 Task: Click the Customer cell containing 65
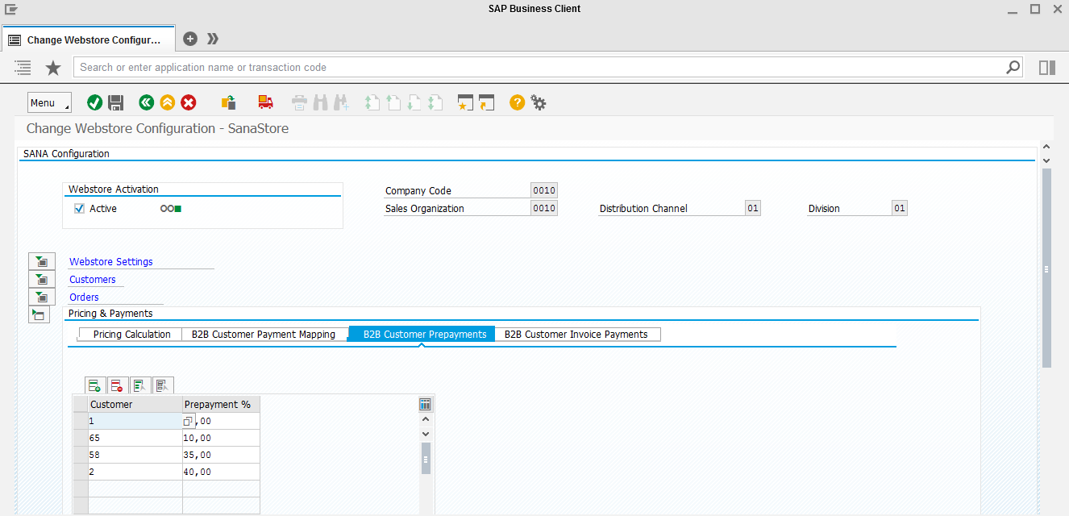click(135, 438)
